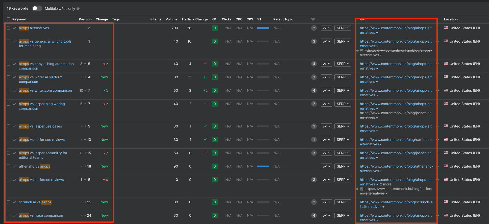The image size is (489, 224).
Task: Show chart for airops vs surferseo reviews row
Action: tap(326, 180)
